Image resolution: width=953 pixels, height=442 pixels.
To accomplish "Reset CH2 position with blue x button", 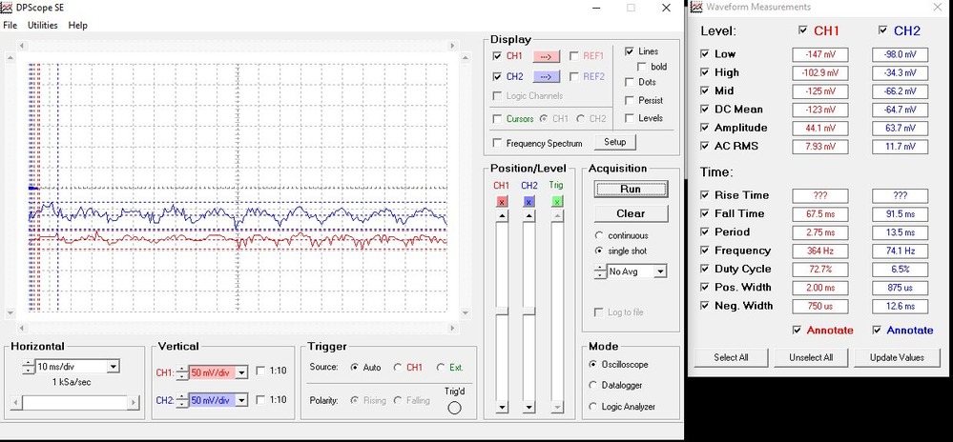I will [529, 201].
